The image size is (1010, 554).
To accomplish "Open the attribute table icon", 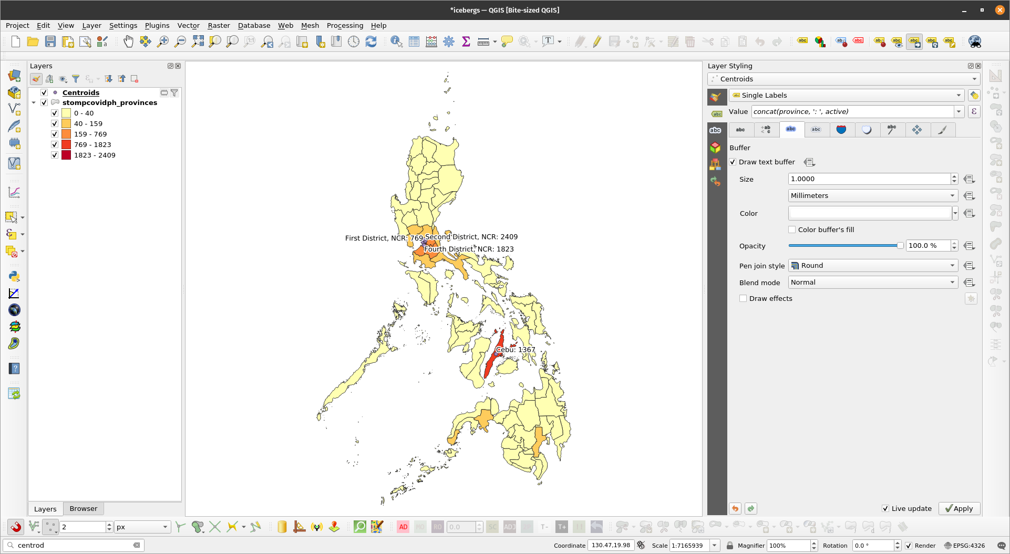I will 414,41.
